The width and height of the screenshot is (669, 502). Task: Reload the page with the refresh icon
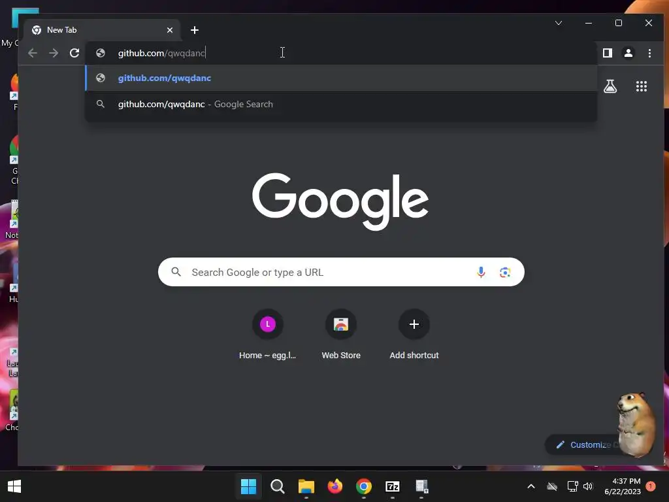(x=74, y=53)
